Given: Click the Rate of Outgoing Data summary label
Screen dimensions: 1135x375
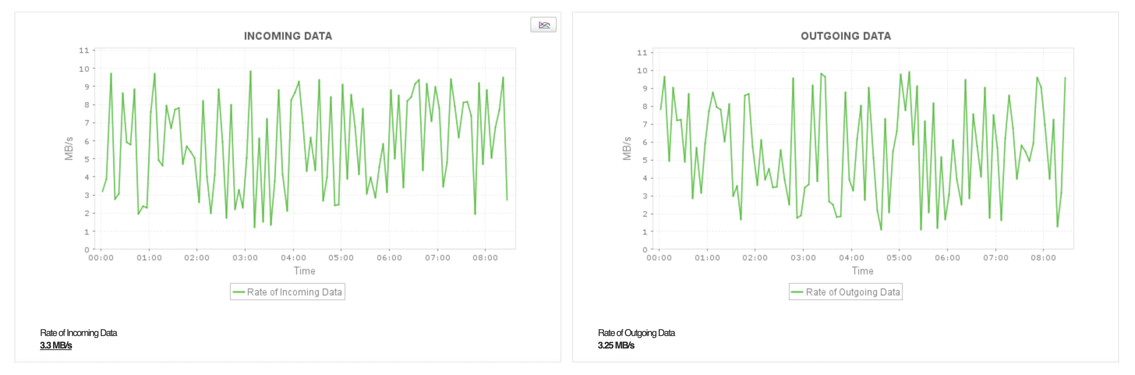Looking at the screenshot, I should 636,333.
